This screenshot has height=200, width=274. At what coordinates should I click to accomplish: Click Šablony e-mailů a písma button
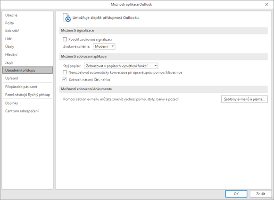pyautogui.click(x=244, y=99)
